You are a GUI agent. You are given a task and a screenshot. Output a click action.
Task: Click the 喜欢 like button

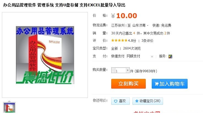[x=120, y=101]
